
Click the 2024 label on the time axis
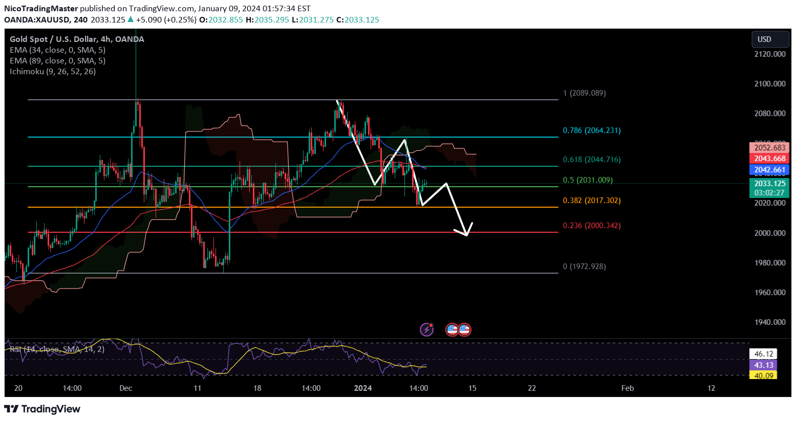(x=363, y=388)
